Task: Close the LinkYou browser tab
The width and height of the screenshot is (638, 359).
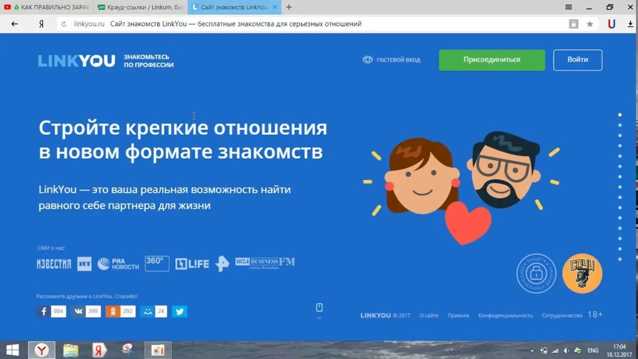Action: 275,7
